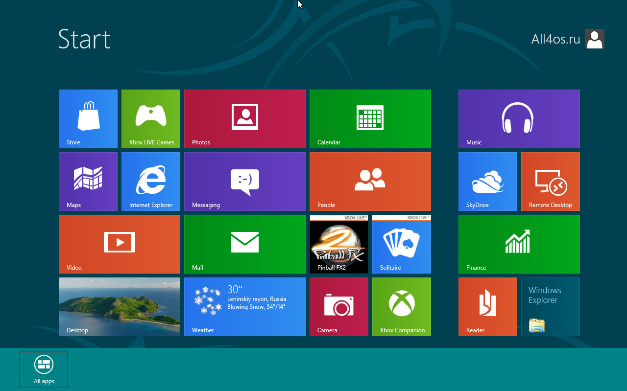The image size is (627, 391).
Task: Open the People tile
Action: coord(370,182)
